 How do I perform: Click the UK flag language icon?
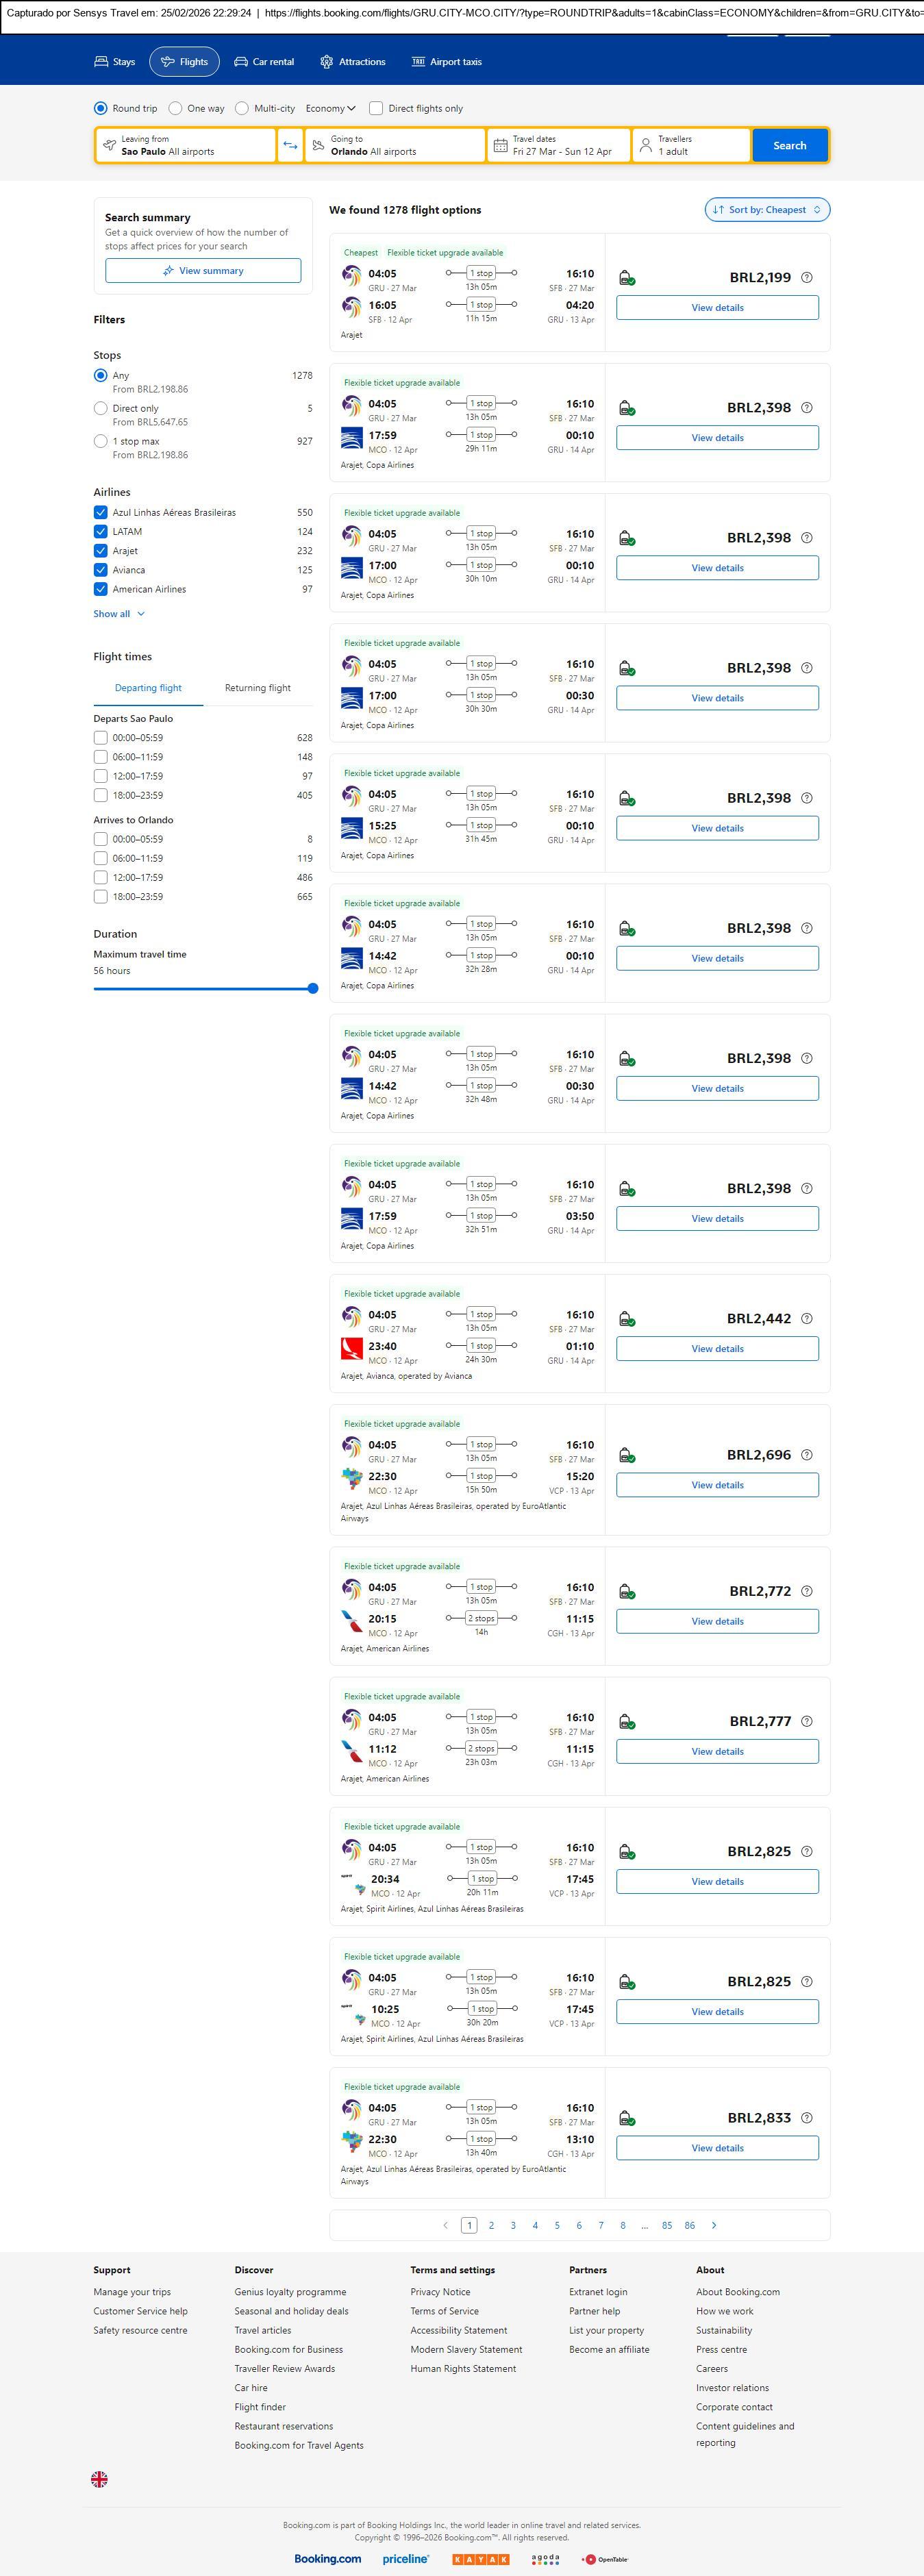99,2478
